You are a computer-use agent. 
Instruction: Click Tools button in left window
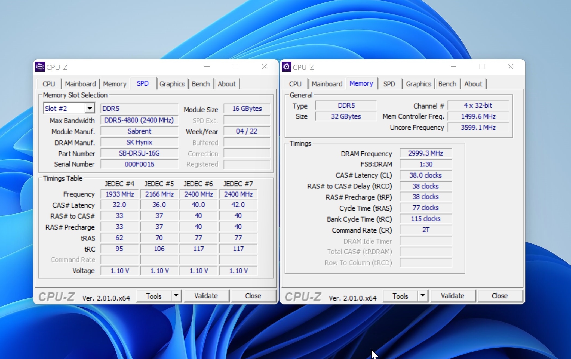(154, 296)
